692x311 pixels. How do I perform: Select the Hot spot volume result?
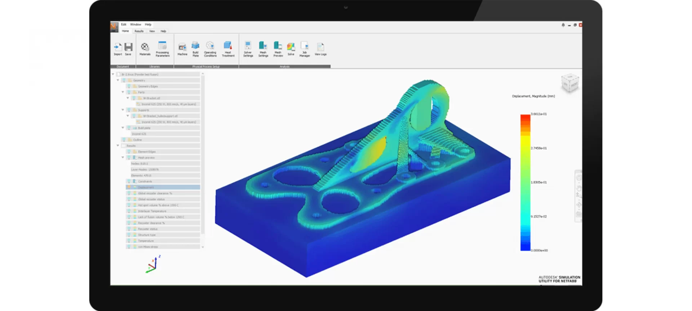coord(163,205)
